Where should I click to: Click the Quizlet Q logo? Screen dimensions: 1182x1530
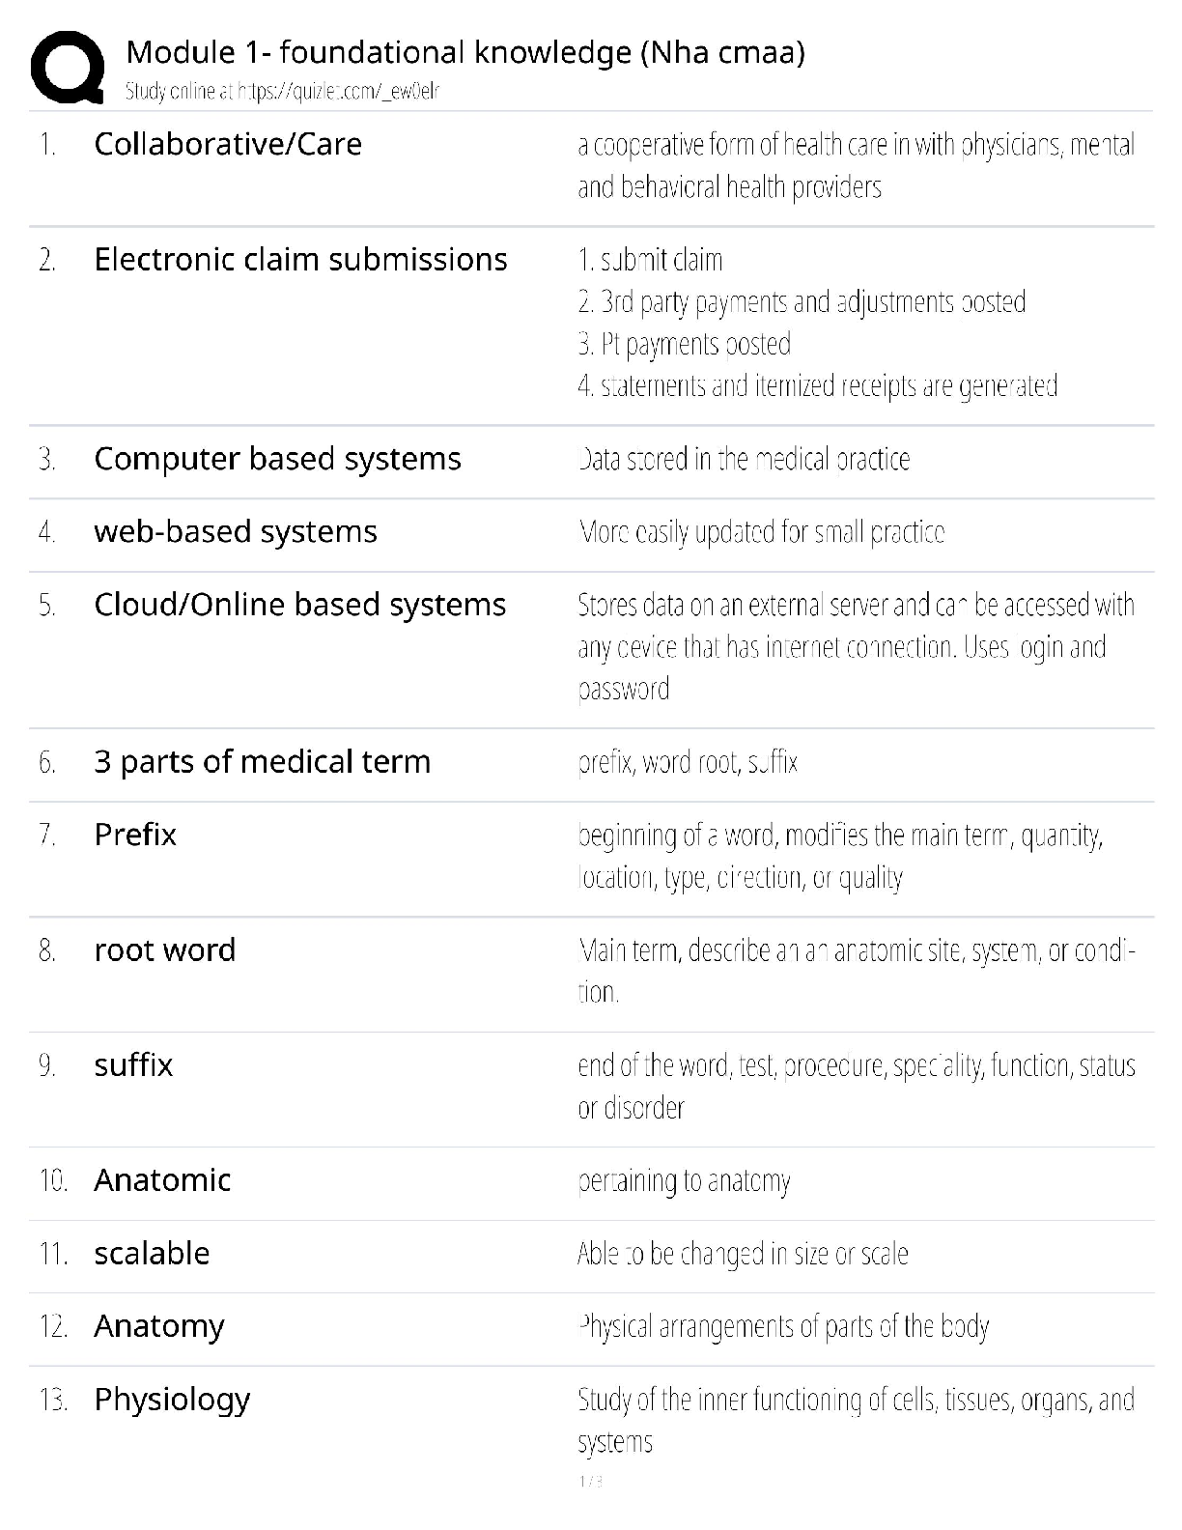click(67, 67)
